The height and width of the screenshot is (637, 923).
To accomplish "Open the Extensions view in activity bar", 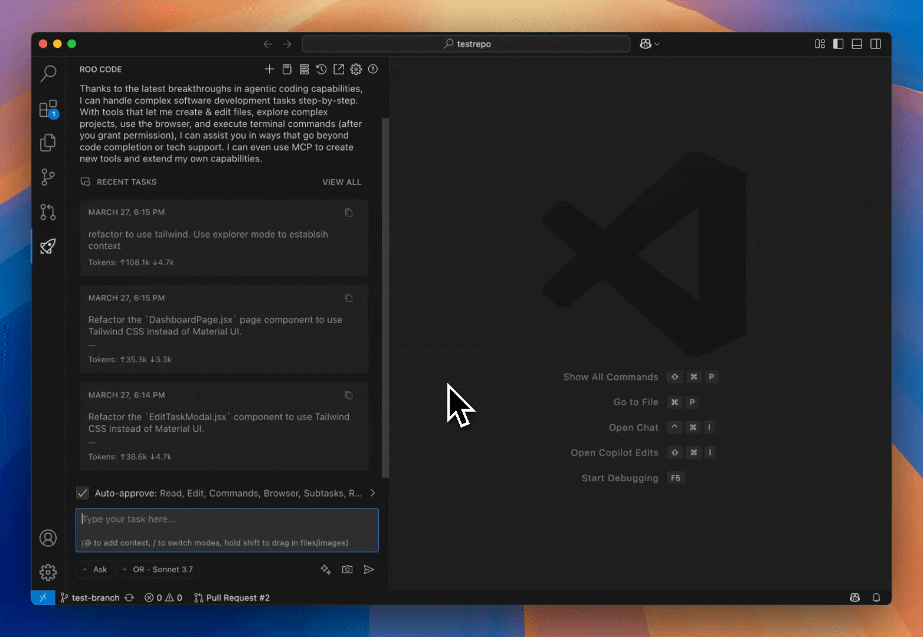I will point(48,109).
